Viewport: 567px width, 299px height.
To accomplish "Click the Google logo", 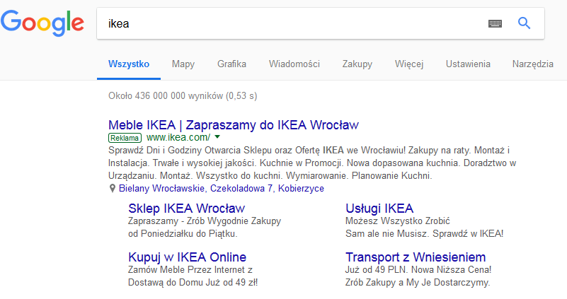I will [42, 23].
